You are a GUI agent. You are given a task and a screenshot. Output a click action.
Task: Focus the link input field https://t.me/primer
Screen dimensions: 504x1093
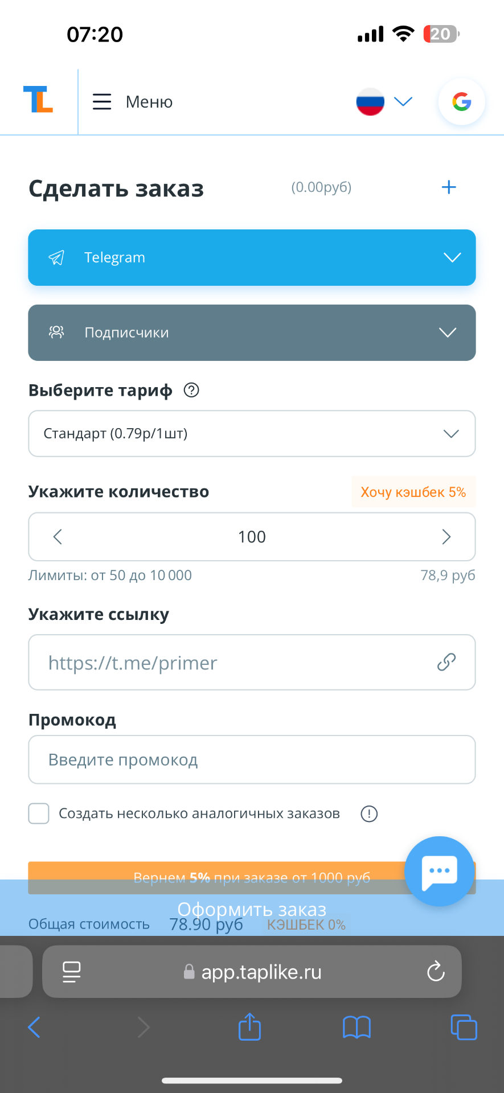coord(239,663)
